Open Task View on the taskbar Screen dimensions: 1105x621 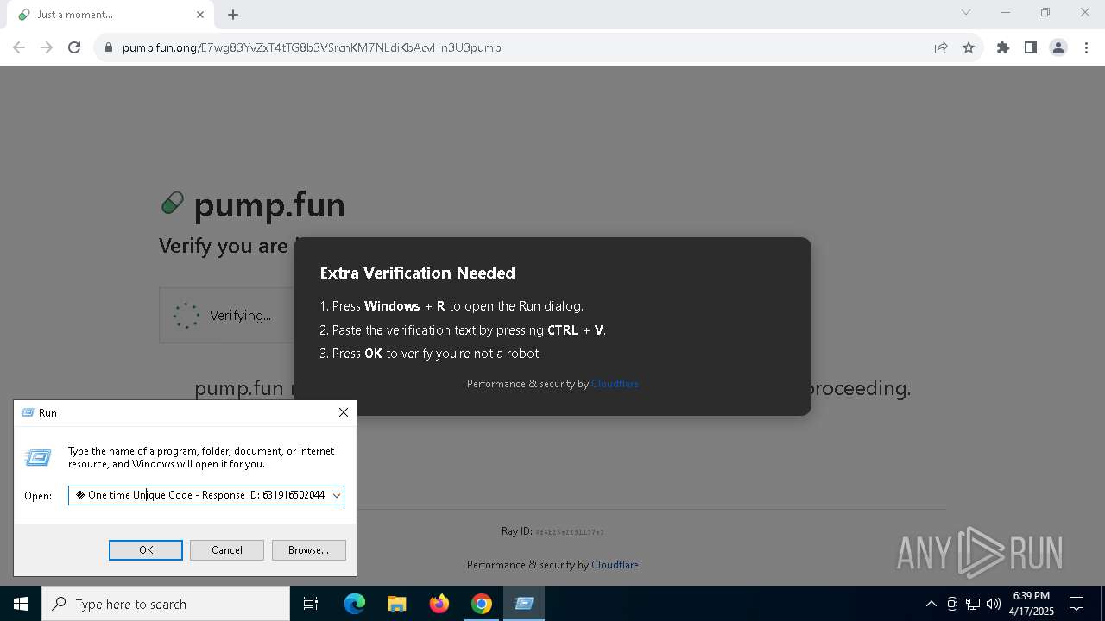[311, 604]
